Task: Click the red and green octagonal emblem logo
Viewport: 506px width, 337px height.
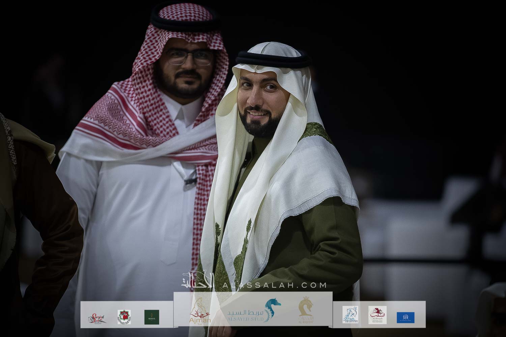Action: pos(124,317)
